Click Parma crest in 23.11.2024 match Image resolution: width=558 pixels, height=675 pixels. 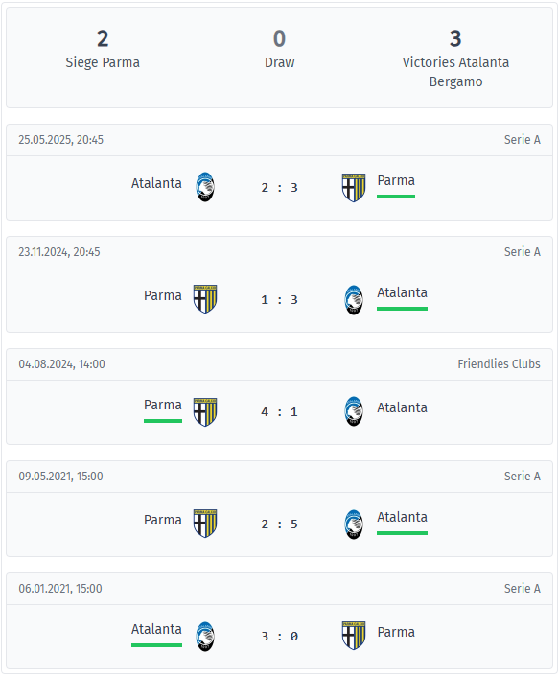pyautogui.click(x=205, y=299)
